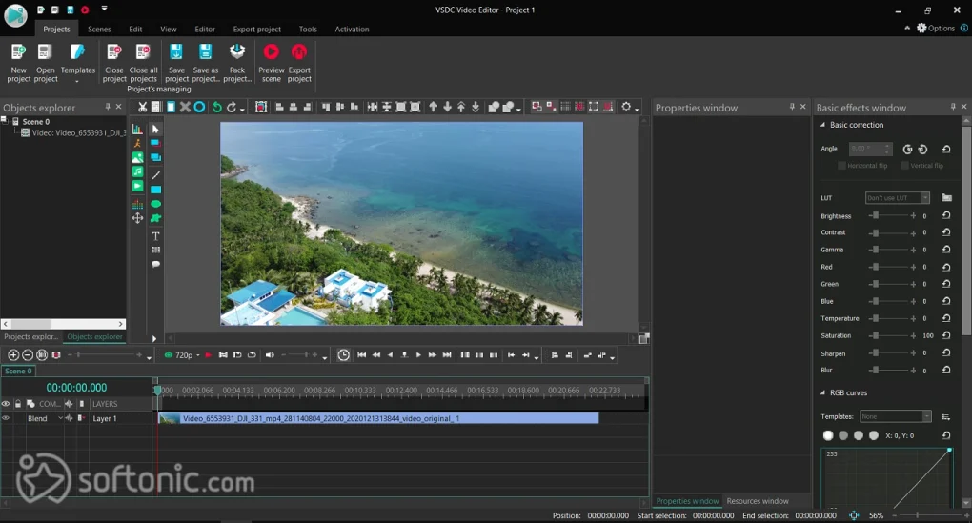
Task: Click the timeline zoom-out minus icon
Action: click(28, 355)
